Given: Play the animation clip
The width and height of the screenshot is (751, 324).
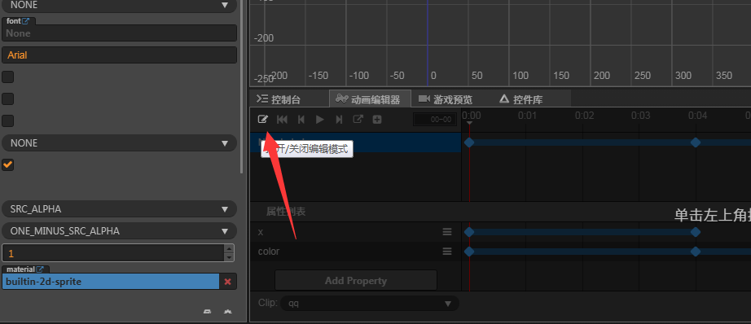Looking at the screenshot, I should click(320, 120).
